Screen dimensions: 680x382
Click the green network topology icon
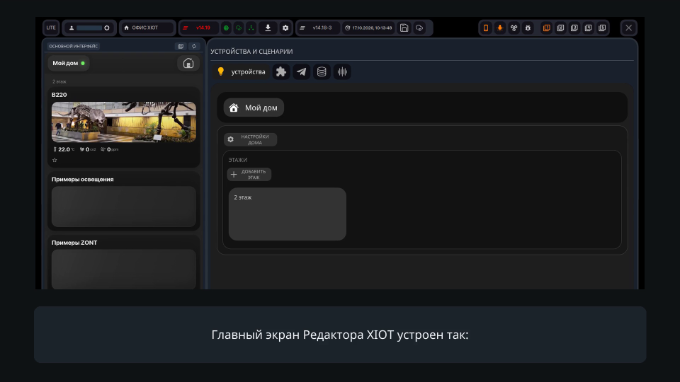(251, 28)
